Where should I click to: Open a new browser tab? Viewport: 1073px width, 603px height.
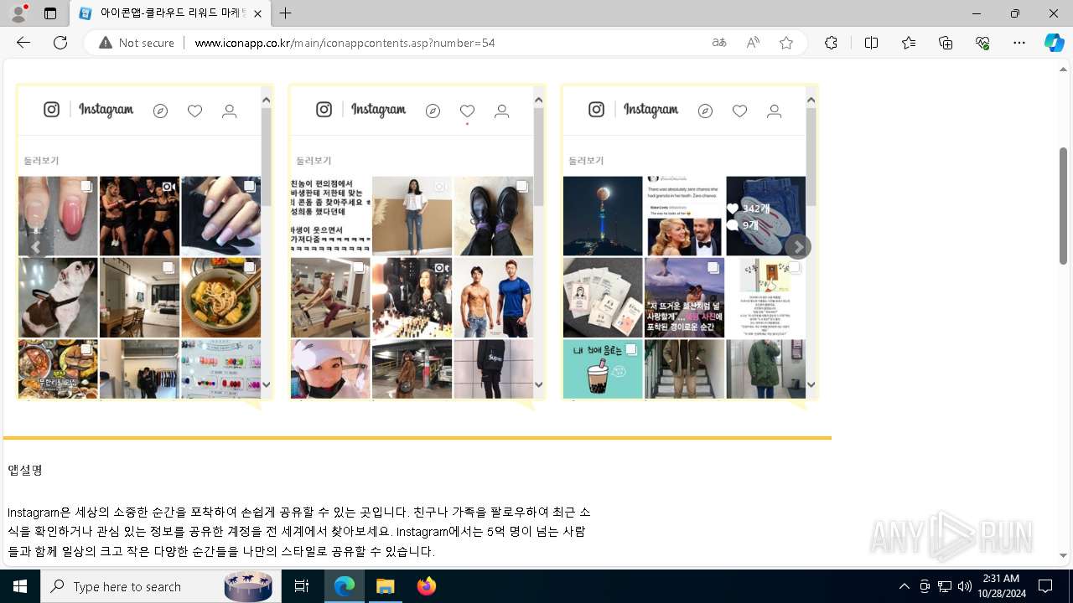[286, 13]
